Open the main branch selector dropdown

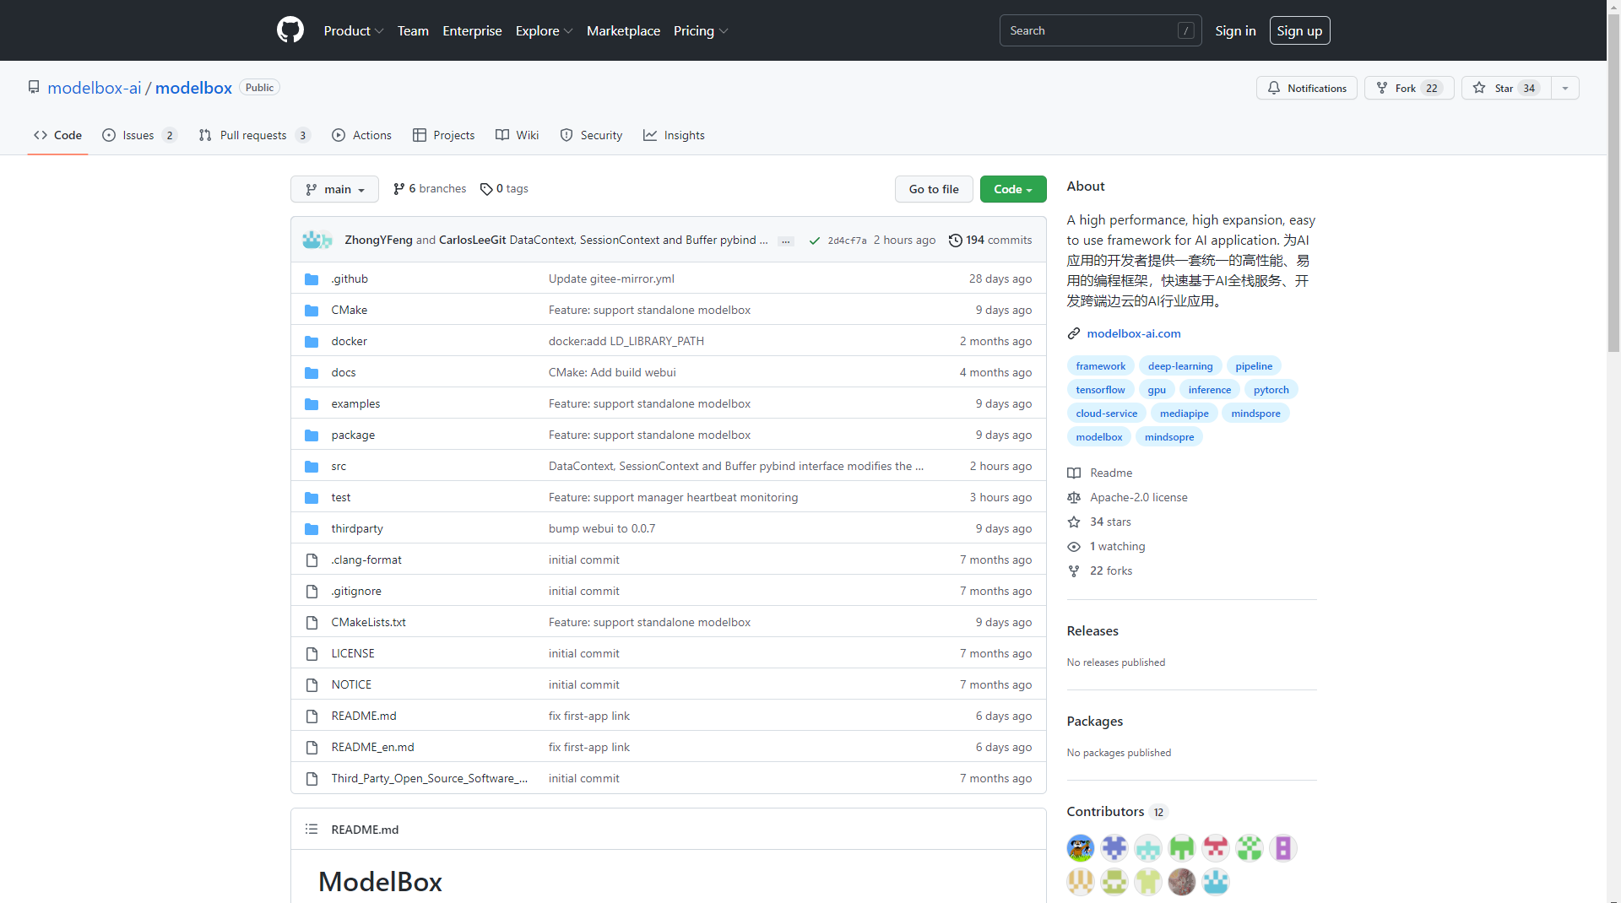[x=334, y=189]
